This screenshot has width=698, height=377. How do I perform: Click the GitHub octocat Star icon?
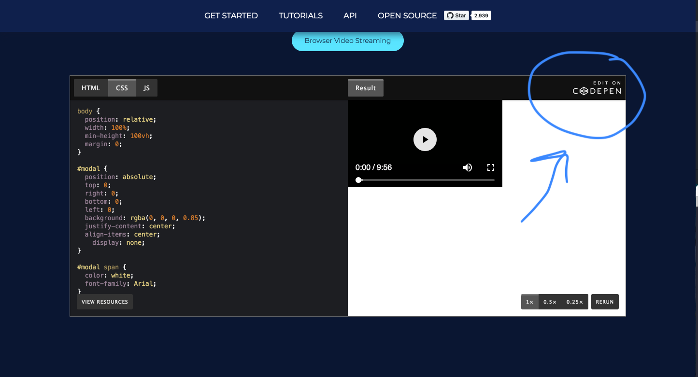(x=455, y=15)
